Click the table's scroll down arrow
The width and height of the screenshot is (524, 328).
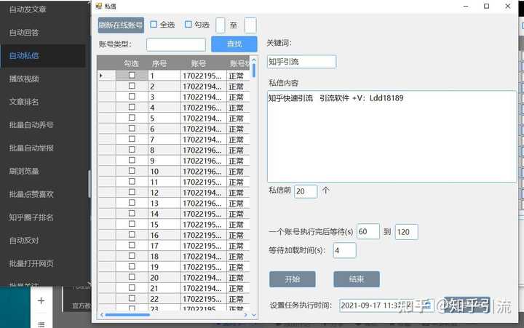point(254,315)
